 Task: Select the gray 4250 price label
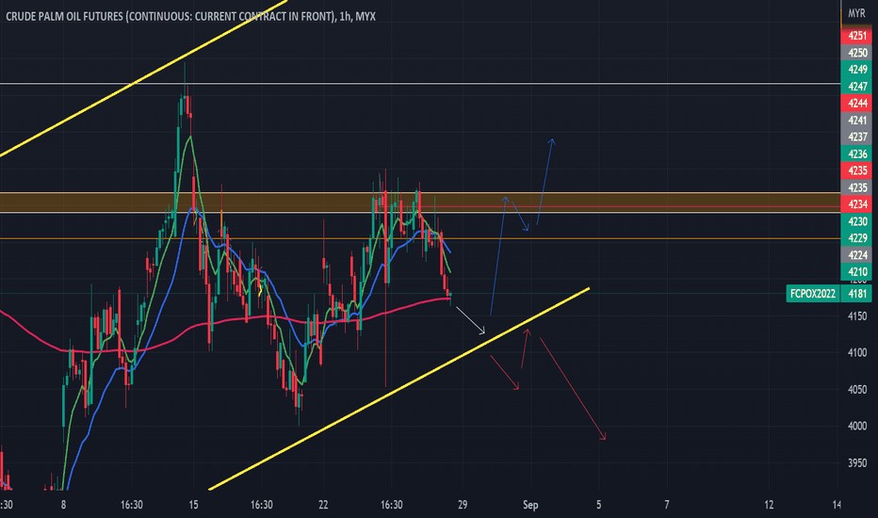tap(856, 53)
